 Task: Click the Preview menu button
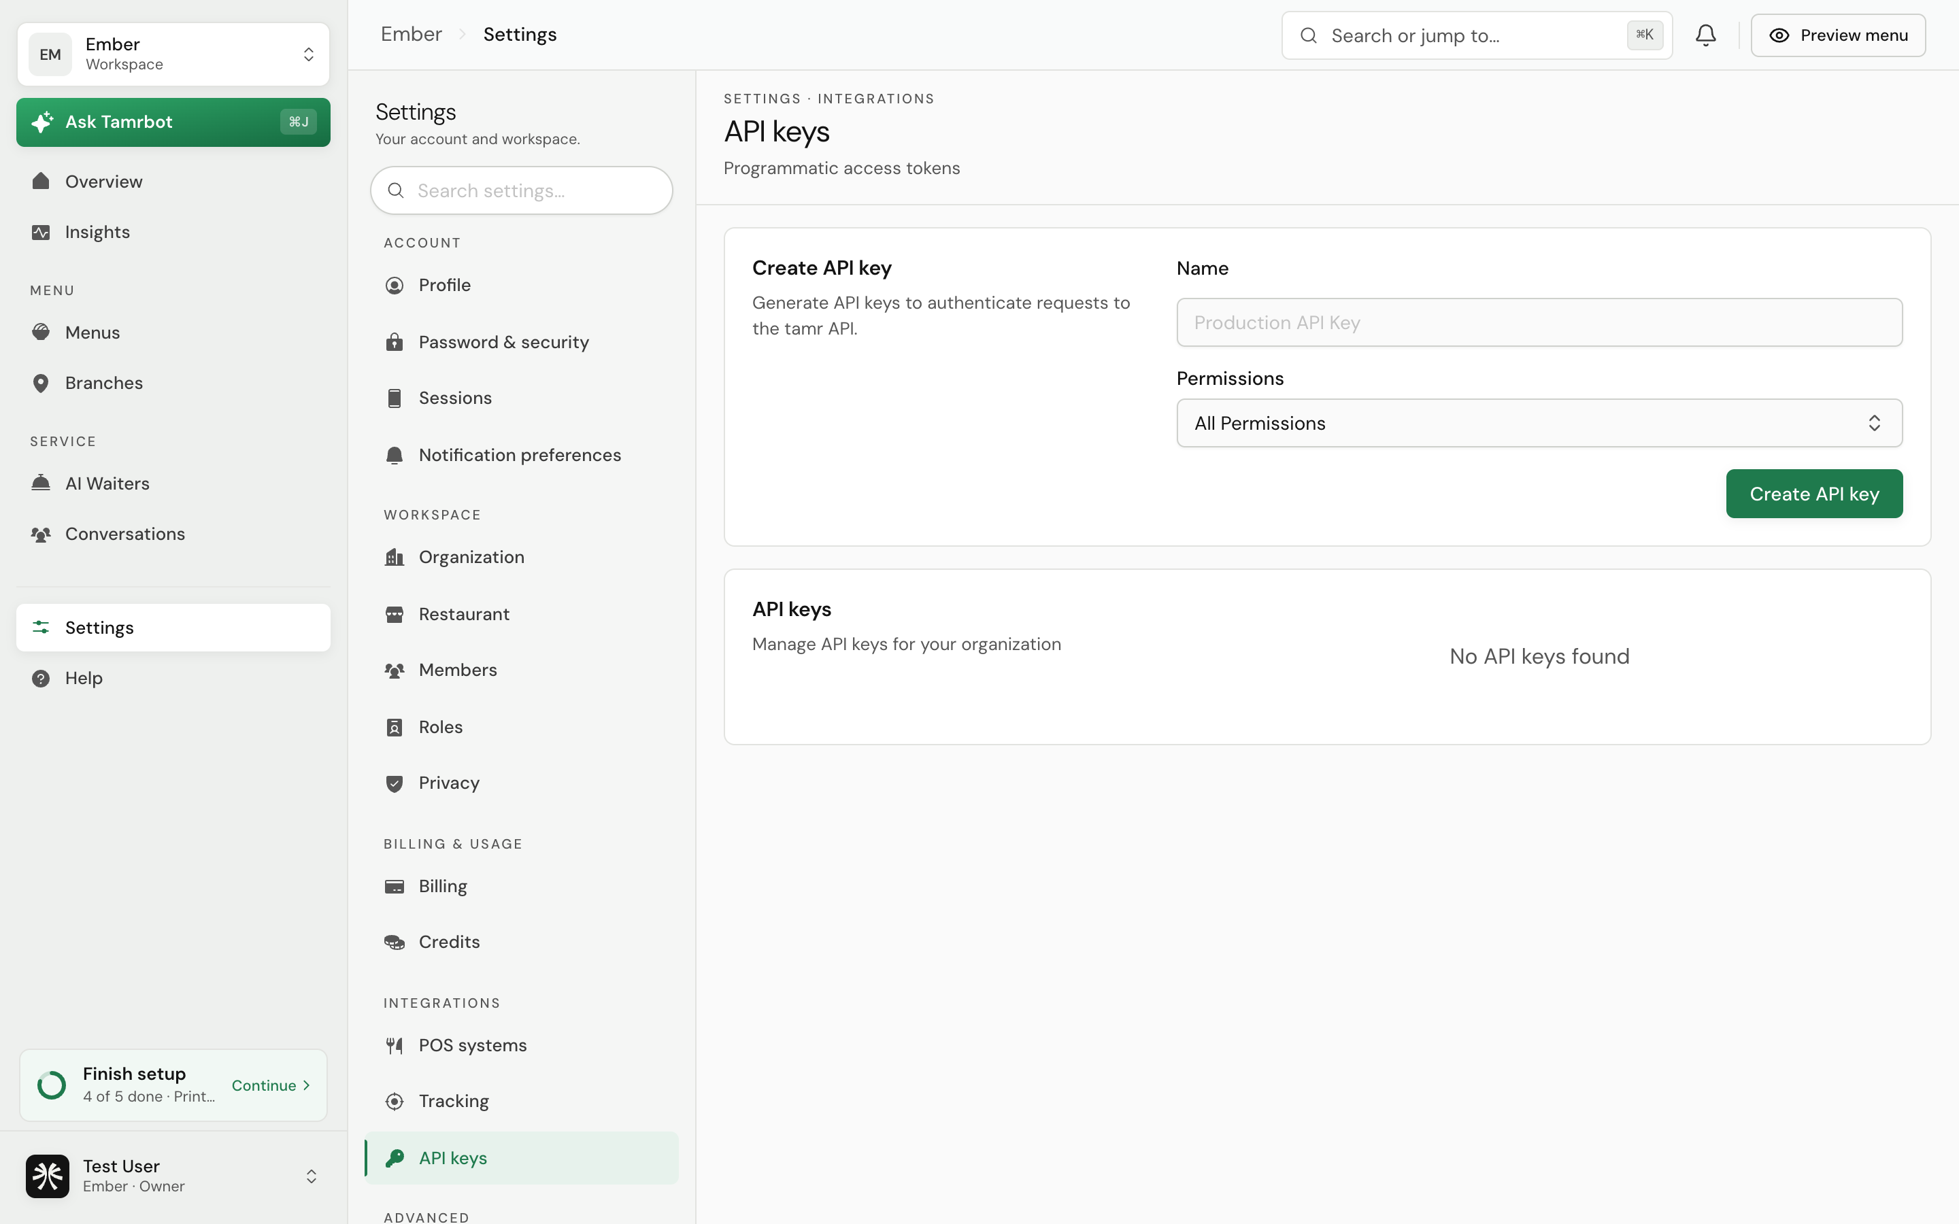point(1837,35)
